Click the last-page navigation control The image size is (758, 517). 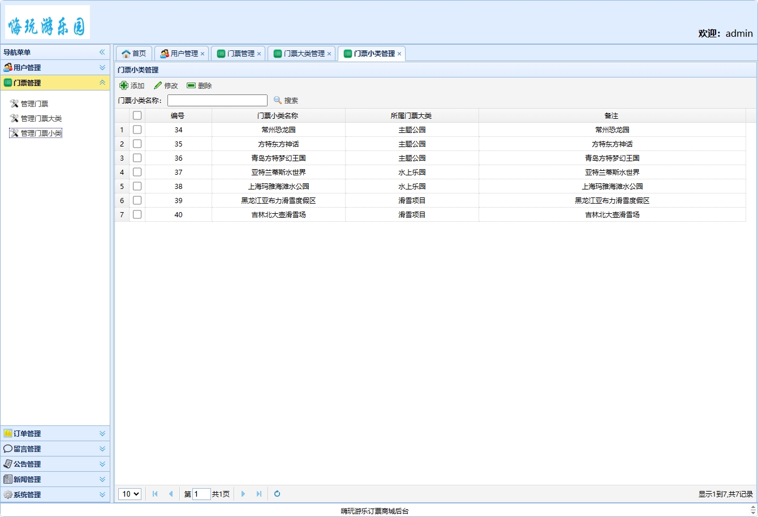pyautogui.click(x=259, y=494)
